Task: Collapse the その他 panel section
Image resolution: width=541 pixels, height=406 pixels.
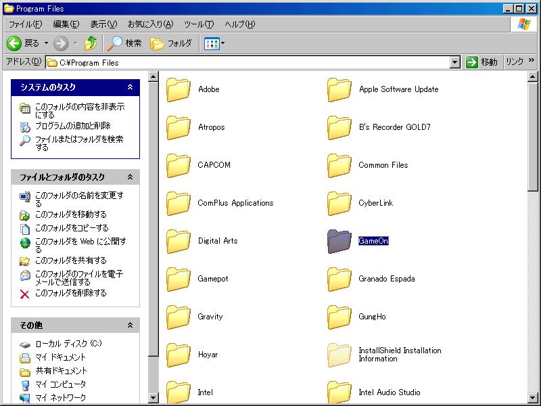Action: click(x=131, y=325)
